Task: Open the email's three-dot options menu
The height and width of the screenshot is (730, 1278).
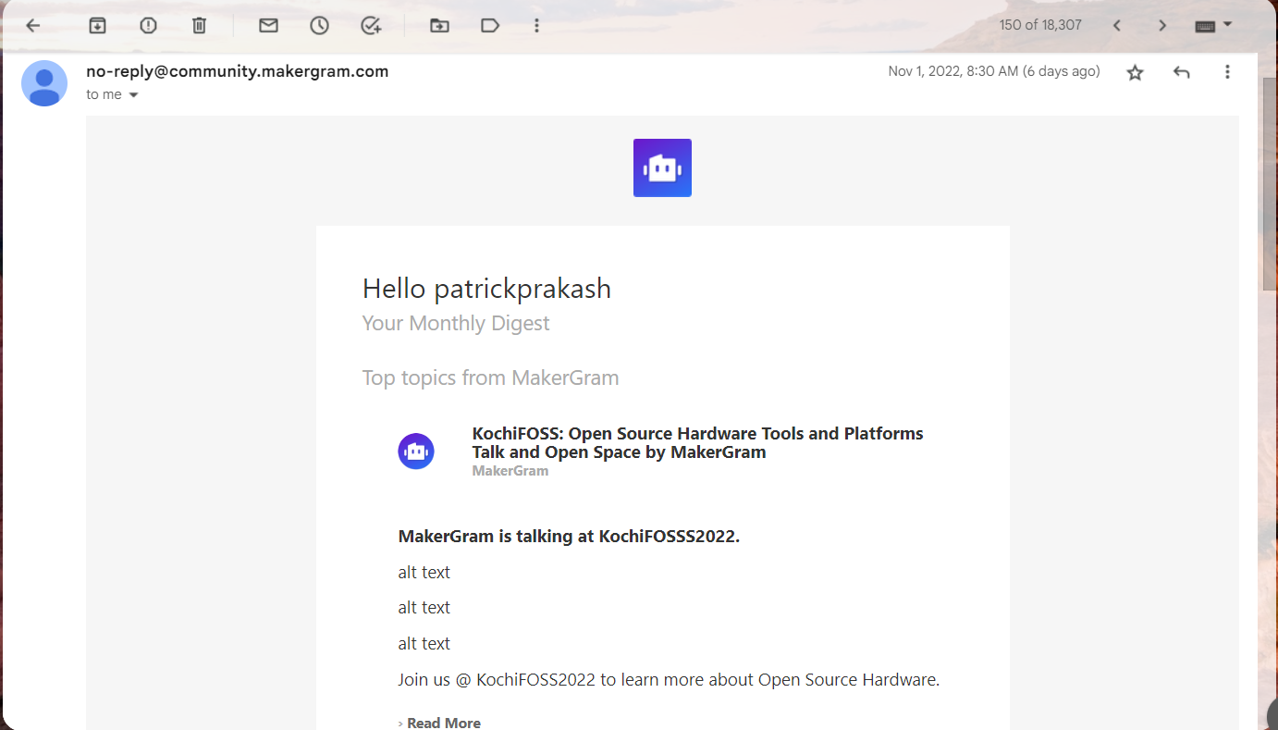Action: [x=1227, y=71]
